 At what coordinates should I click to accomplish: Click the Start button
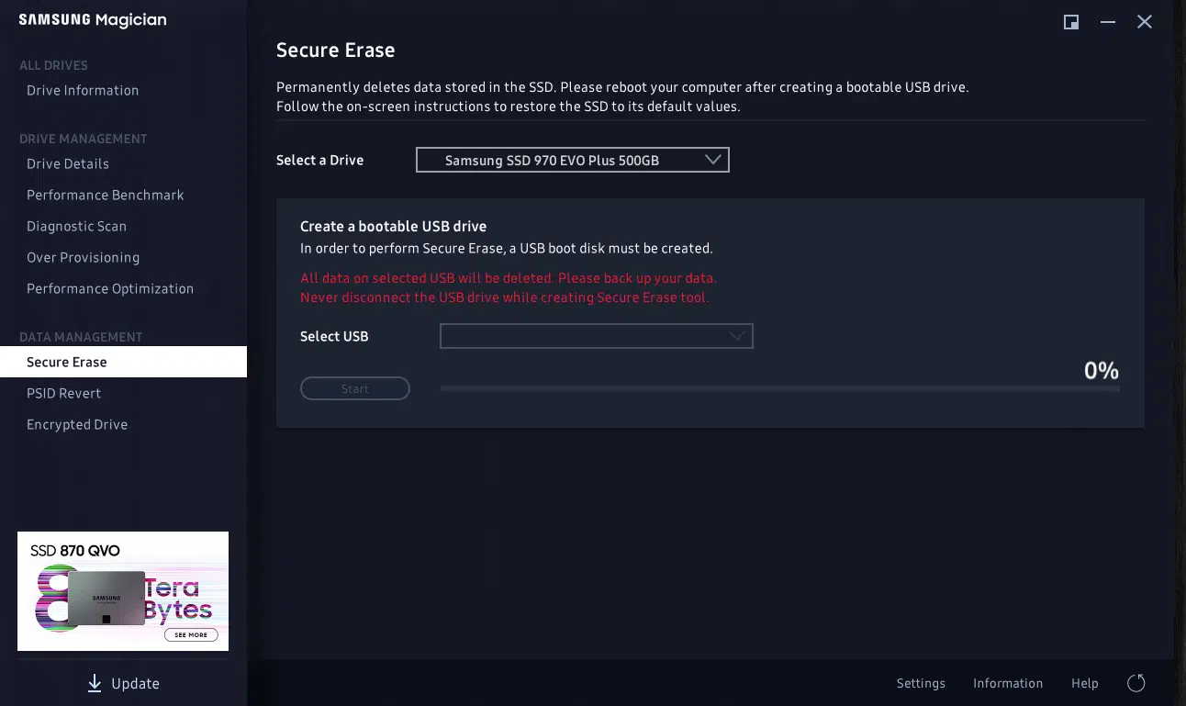[x=355, y=389]
